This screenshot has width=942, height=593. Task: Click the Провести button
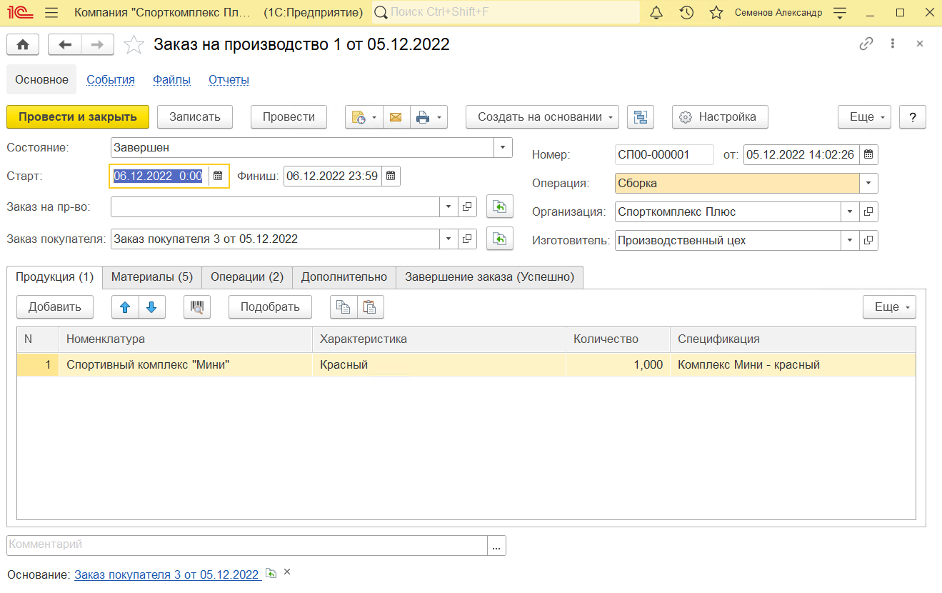tap(289, 117)
